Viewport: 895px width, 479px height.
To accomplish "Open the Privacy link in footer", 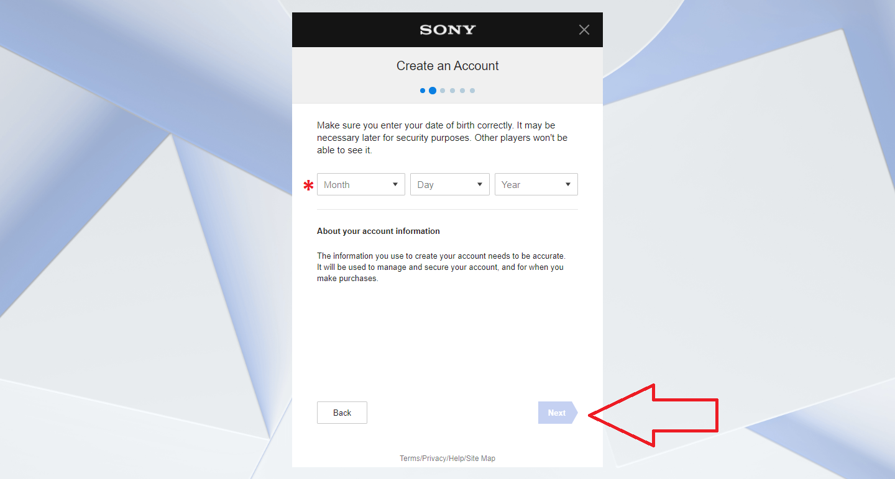I will pos(434,459).
